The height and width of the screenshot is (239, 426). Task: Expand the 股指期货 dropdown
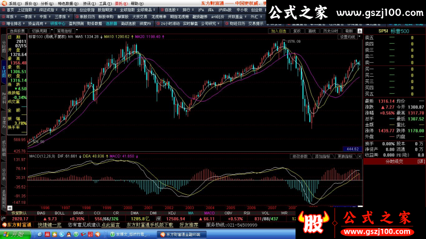115,10
